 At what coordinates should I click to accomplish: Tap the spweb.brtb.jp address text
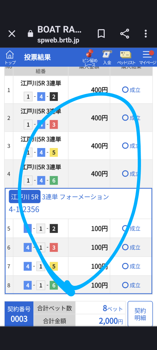[58, 41]
